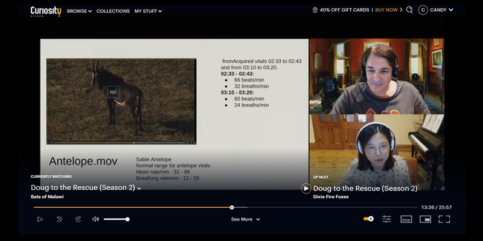
Task: Open the 40% off gift cards offer
Action: click(344, 10)
